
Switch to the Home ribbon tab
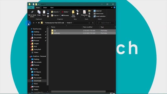[38, 8]
